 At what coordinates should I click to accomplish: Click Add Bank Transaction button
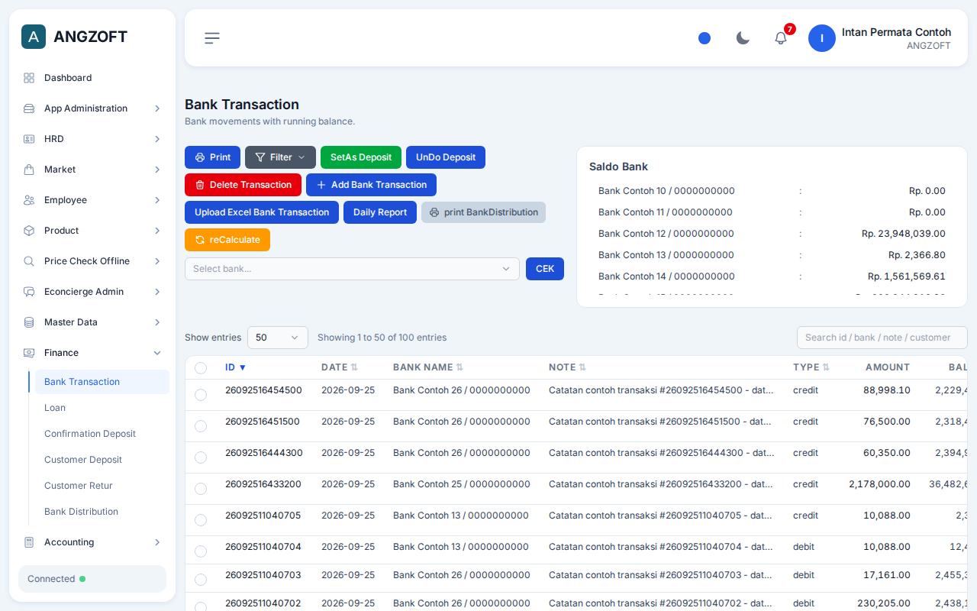pyautogui.click(x=371, y=185)
